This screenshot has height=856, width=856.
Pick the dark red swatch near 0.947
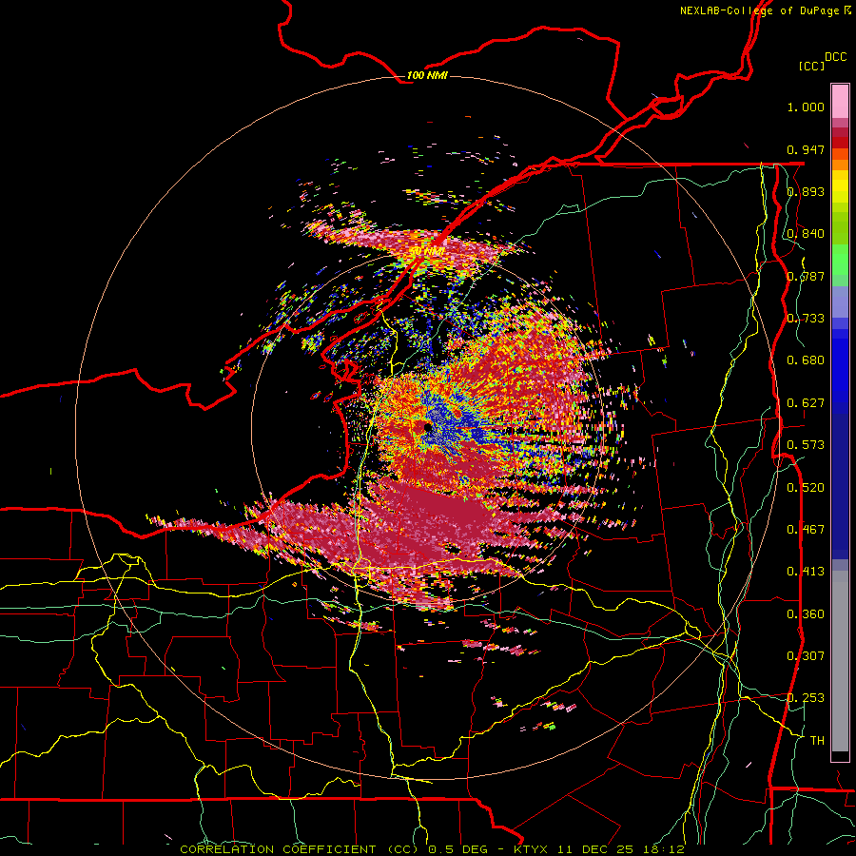[x=840, y=143]
